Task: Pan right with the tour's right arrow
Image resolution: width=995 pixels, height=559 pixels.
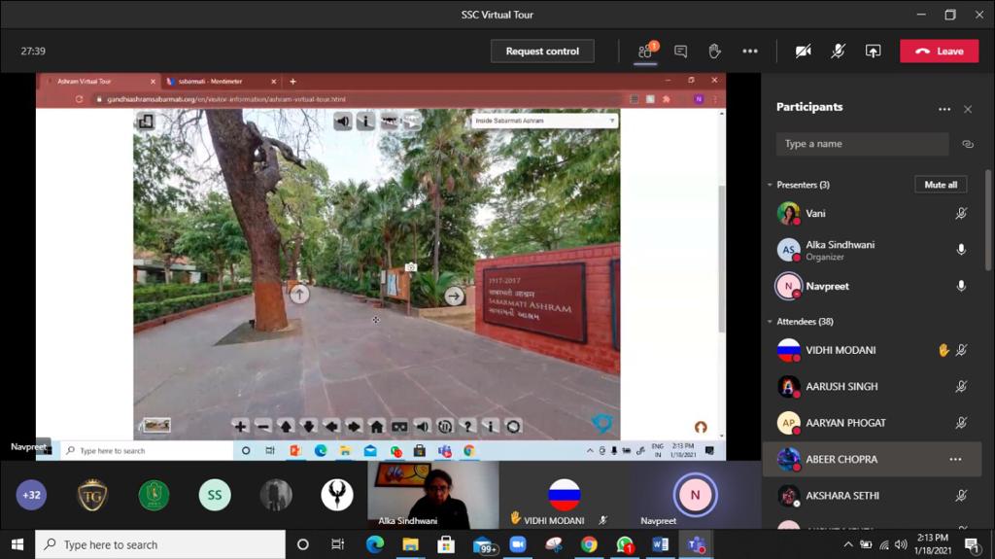Action: coord(354,426)
